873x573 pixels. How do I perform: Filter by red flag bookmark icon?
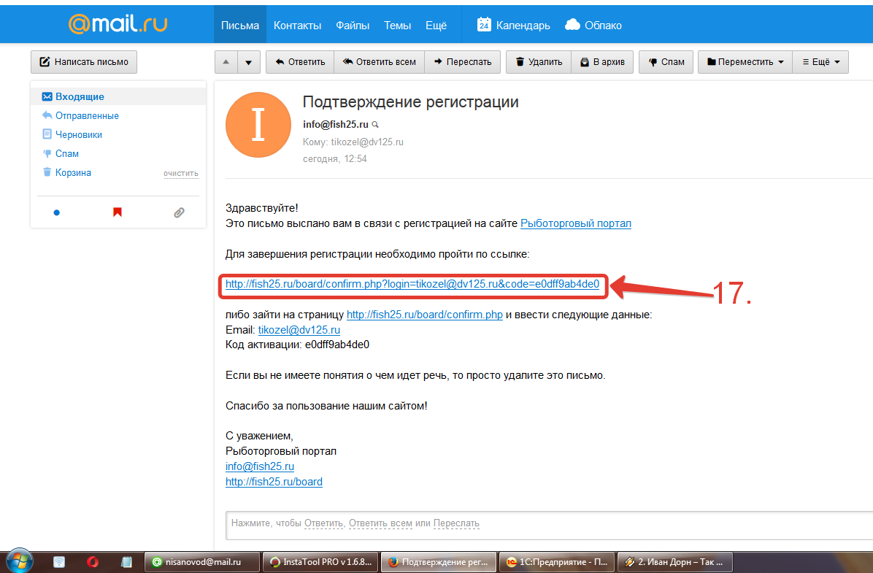[118, 212]
